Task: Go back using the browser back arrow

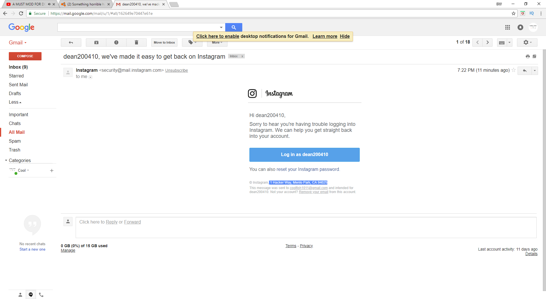Action: tap(5, 13)
